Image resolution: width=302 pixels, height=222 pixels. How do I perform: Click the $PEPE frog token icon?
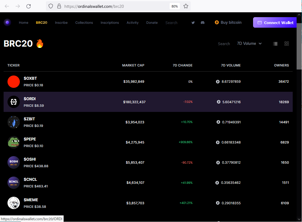tap(14, 142)
